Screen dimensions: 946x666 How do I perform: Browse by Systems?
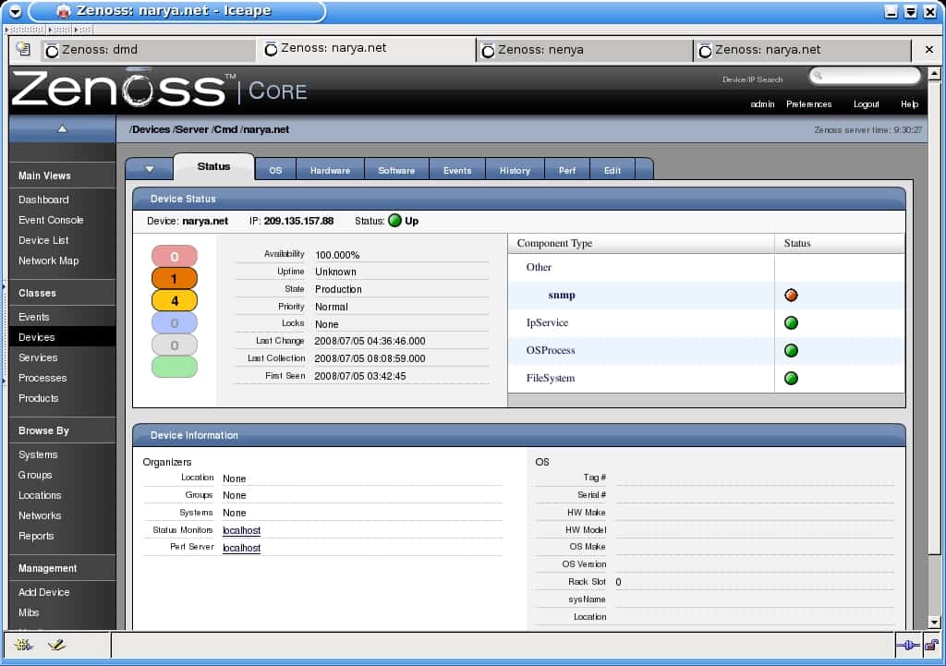pyautogui.click(x=38, y=454)
